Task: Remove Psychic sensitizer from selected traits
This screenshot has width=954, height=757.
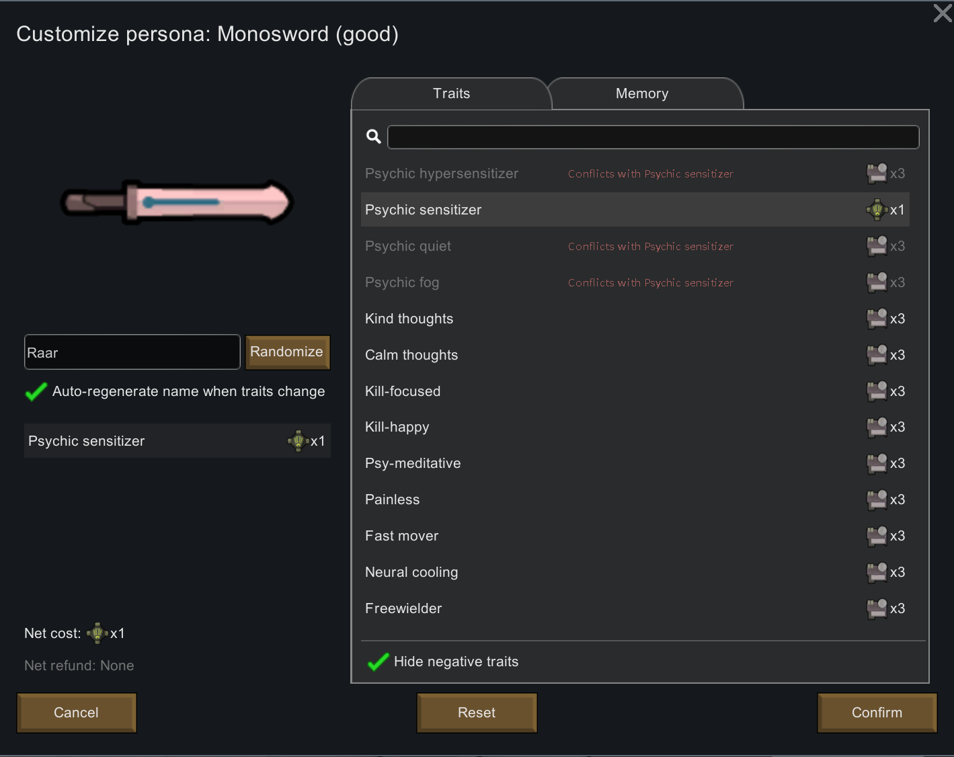Action: pos(177,441)
